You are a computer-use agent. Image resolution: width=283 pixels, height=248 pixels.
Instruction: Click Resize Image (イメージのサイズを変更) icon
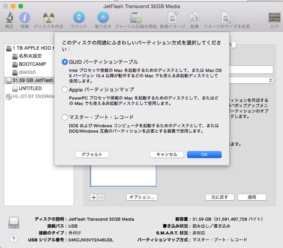227,18
